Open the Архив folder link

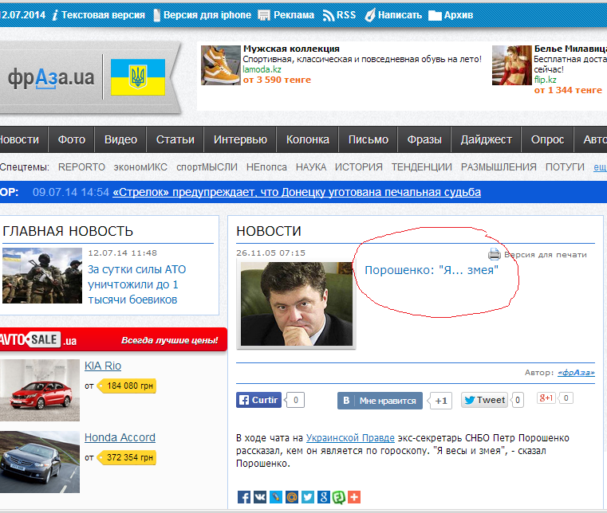(x=451, y=15)
